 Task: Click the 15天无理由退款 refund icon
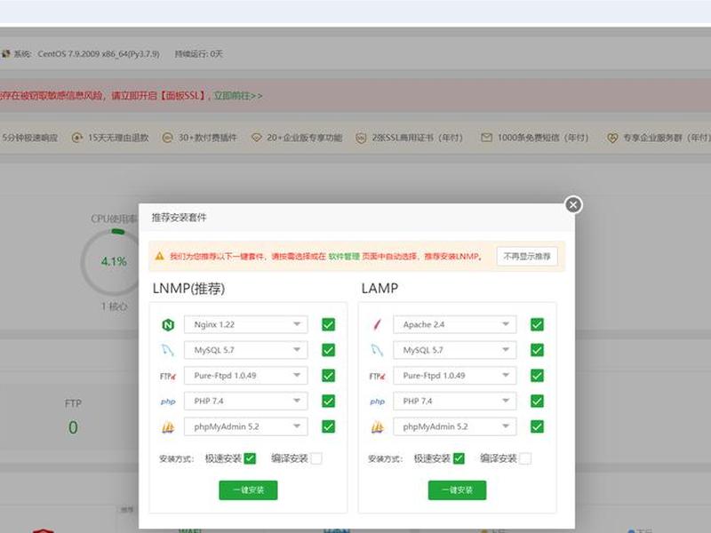click(x=77, y=138)
